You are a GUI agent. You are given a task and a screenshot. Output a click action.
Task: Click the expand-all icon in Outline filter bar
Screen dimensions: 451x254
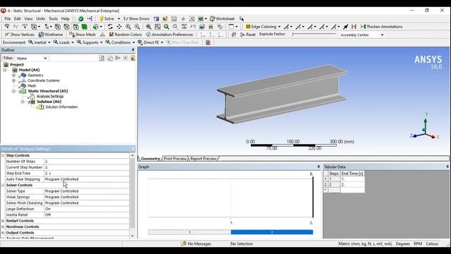(125, 58)
